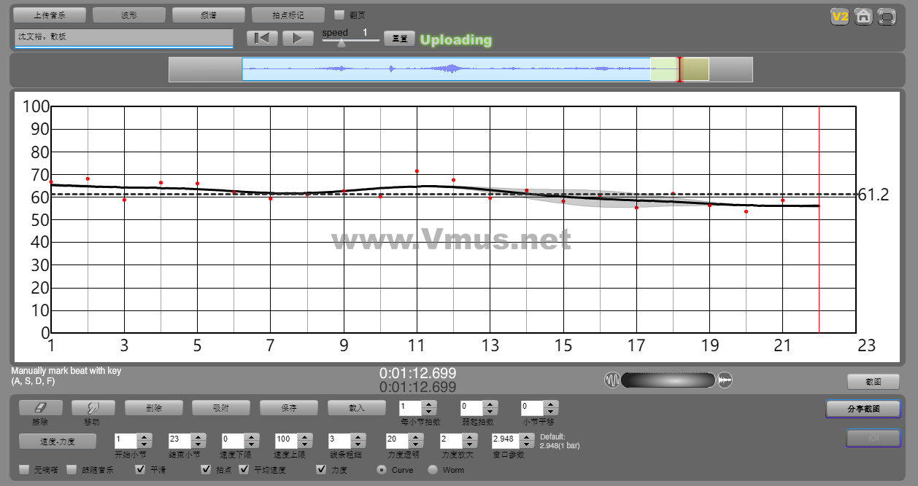Select the eraser (擦除) tool
Screen dimensions: 918x486
click(40, 408)
